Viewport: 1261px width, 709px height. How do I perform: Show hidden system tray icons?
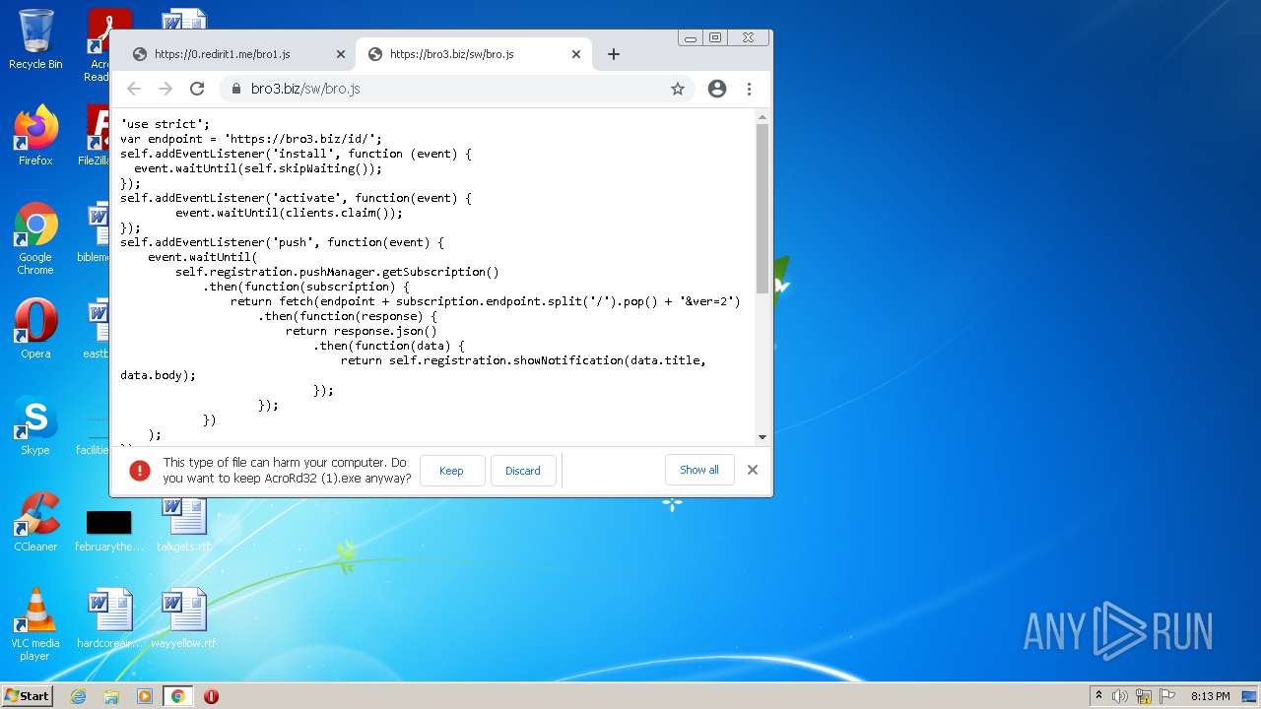click(x=1099, y=696)
